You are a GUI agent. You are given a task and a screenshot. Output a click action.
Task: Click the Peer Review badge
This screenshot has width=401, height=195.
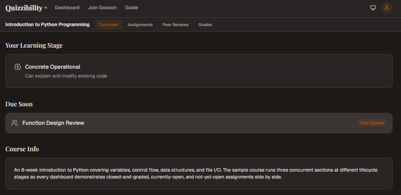coord(372,123)
